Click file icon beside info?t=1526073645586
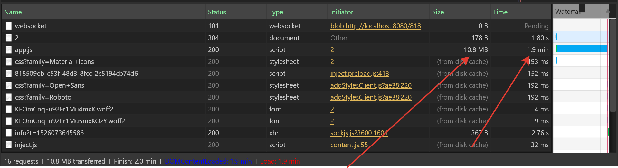 click(9, 133)
